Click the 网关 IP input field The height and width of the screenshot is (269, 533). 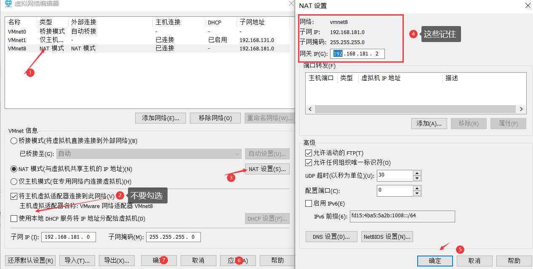pyautogui.click(x=358, y=54)
